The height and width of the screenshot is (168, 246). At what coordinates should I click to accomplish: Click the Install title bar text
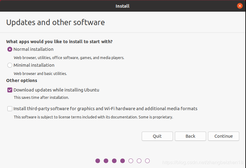pos(122,6)
